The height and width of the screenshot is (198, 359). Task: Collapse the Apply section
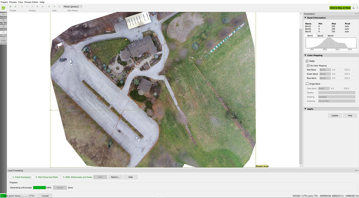point(305,109)
